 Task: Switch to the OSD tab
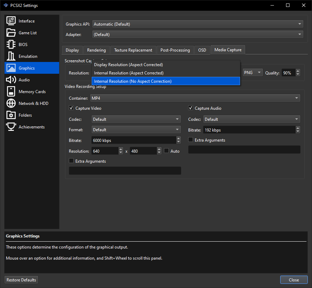(x=202, y=50)
